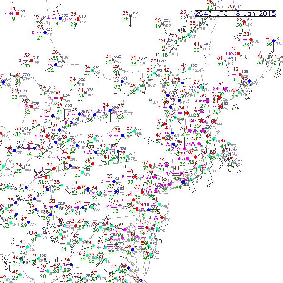The image size is (283, 283).
Task: Click the POU station label
Action: point(171,167)
